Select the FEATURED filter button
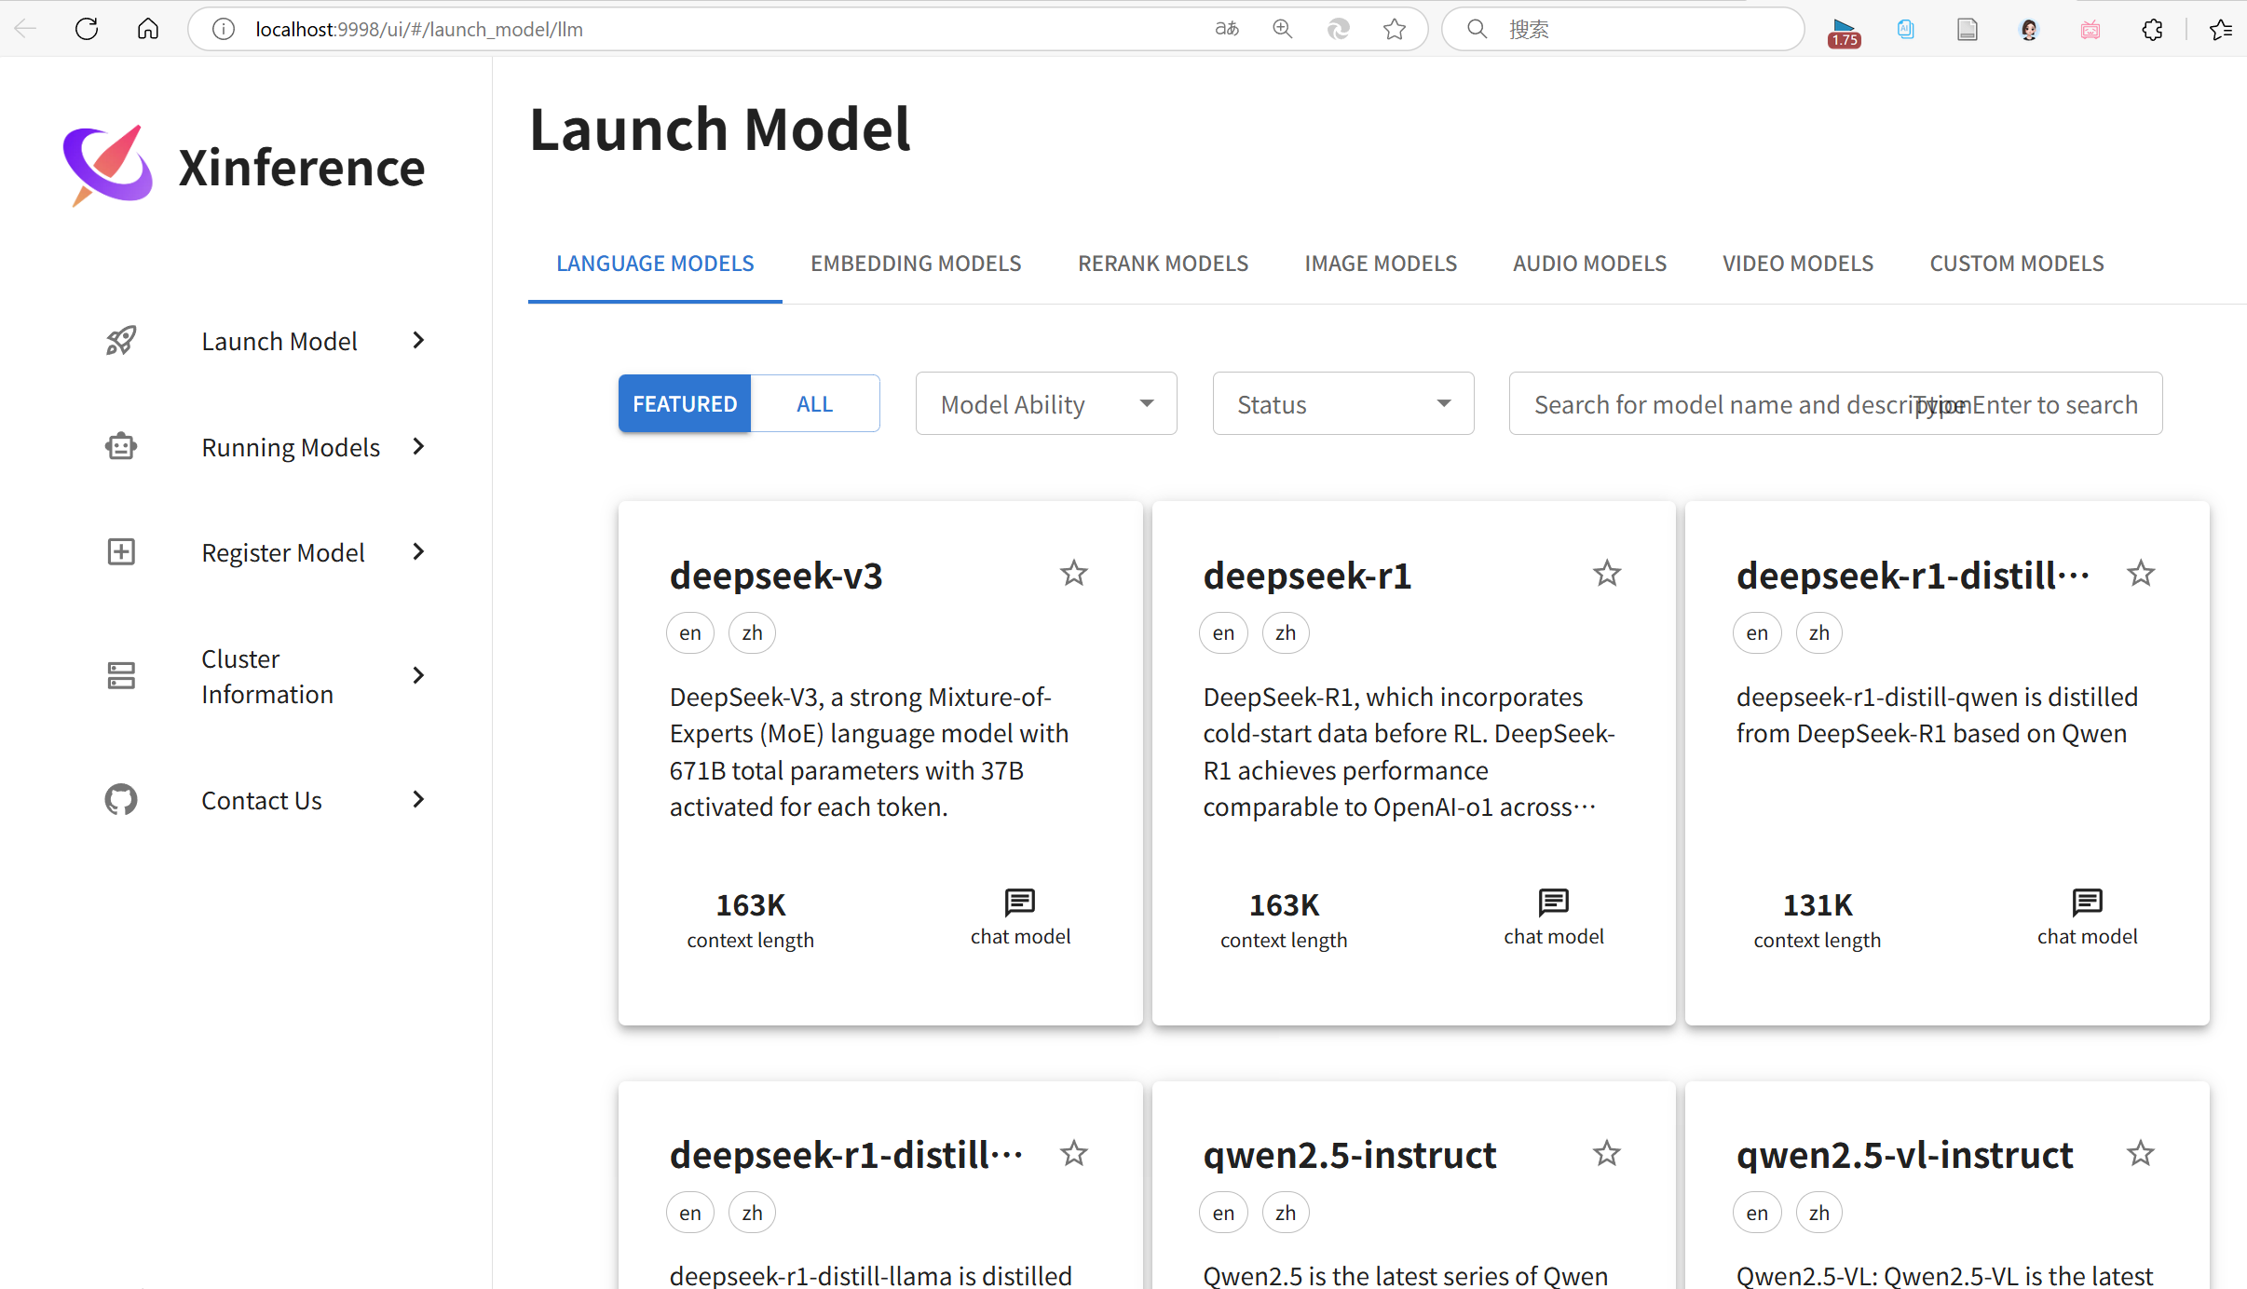Image resolution: width=2247 pixels, height=1289 pixels. click(685, 404)
